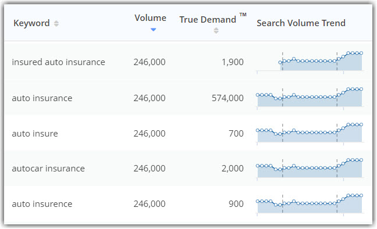Image resolution: width=377 pixels, height=229 pixels.
Task: Select keyword 'auto insure'
Action: 35,133
